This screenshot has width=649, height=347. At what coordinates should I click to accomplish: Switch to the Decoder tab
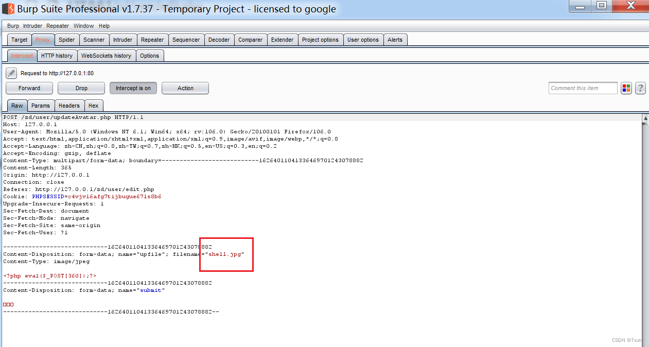pyautogui.click(x=219, y=40)
